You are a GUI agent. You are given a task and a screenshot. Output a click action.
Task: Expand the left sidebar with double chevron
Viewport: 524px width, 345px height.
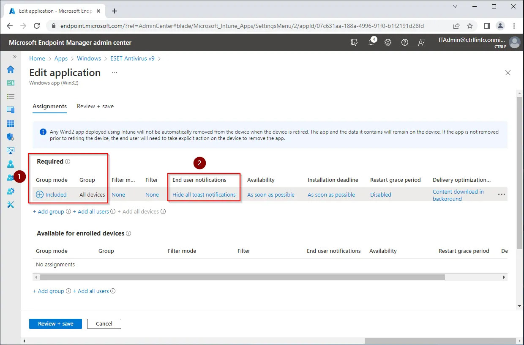tap(14, 57)
